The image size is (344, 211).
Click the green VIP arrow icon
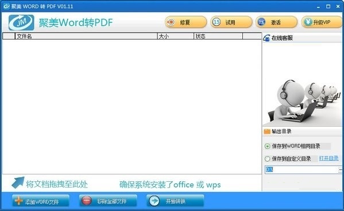click(308, 22)
